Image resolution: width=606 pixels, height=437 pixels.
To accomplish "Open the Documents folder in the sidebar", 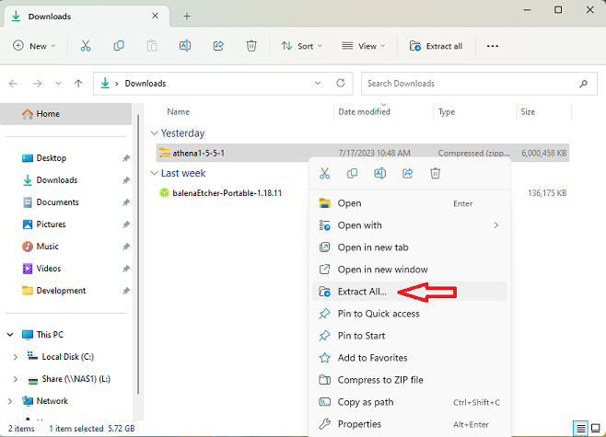I will (57, 202).
